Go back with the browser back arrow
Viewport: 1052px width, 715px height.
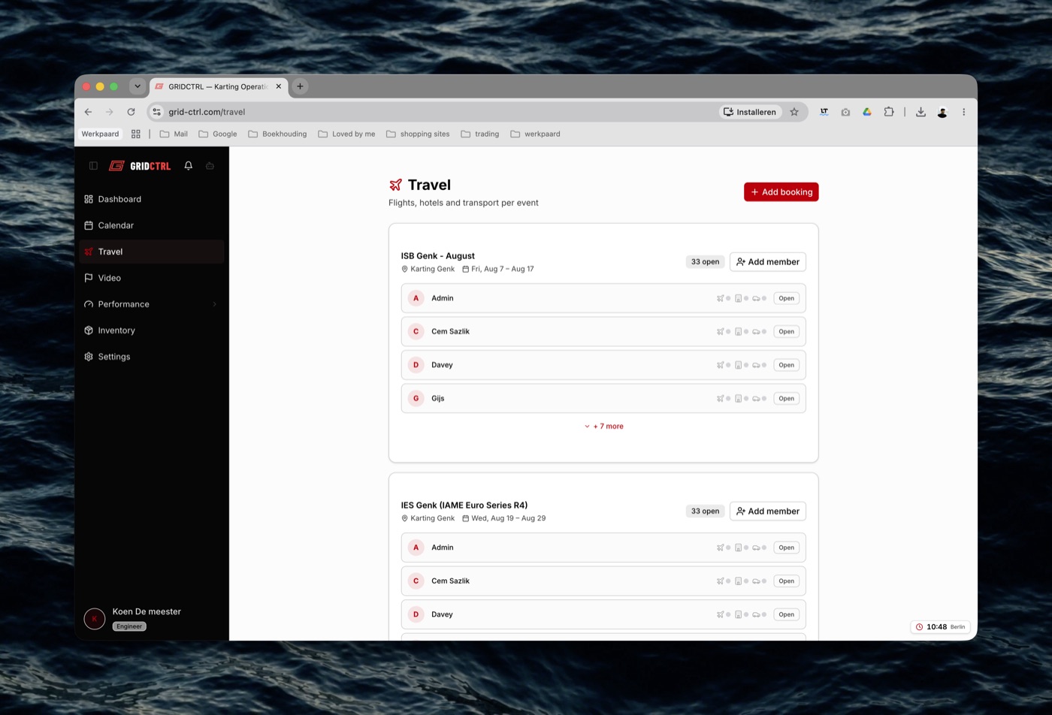[88, 112]
